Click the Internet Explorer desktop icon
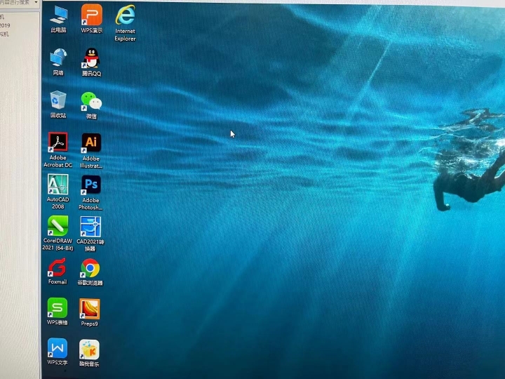This screenshot has height=379, width=505. (x=125, y=15)
